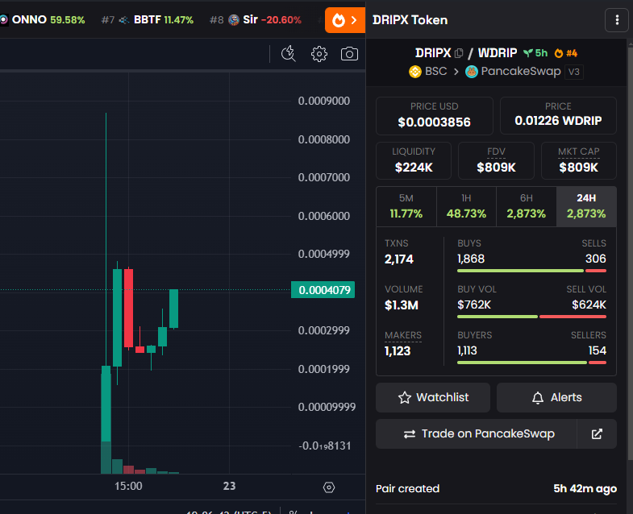Click the TXNS 2,174 value
This screenshot has height=514, width=633.
click(399, 259)
